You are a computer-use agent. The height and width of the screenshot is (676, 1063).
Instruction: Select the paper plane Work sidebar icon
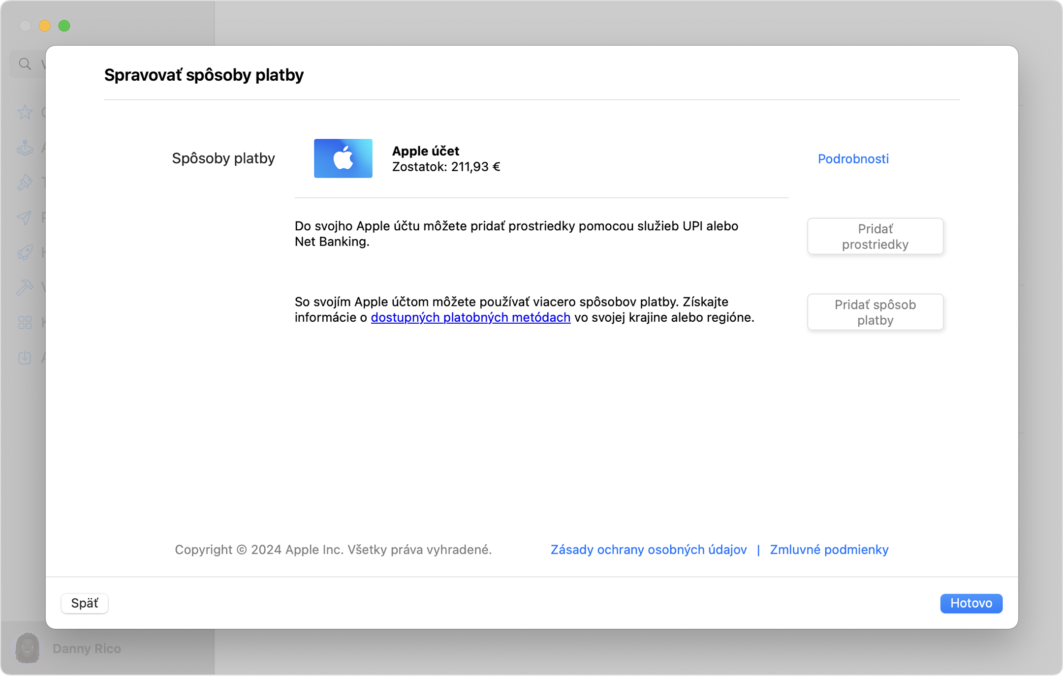(x=25, y=217)
